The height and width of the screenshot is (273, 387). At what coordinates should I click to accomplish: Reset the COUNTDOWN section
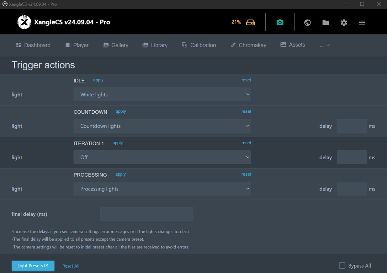[x=246, y=111]
